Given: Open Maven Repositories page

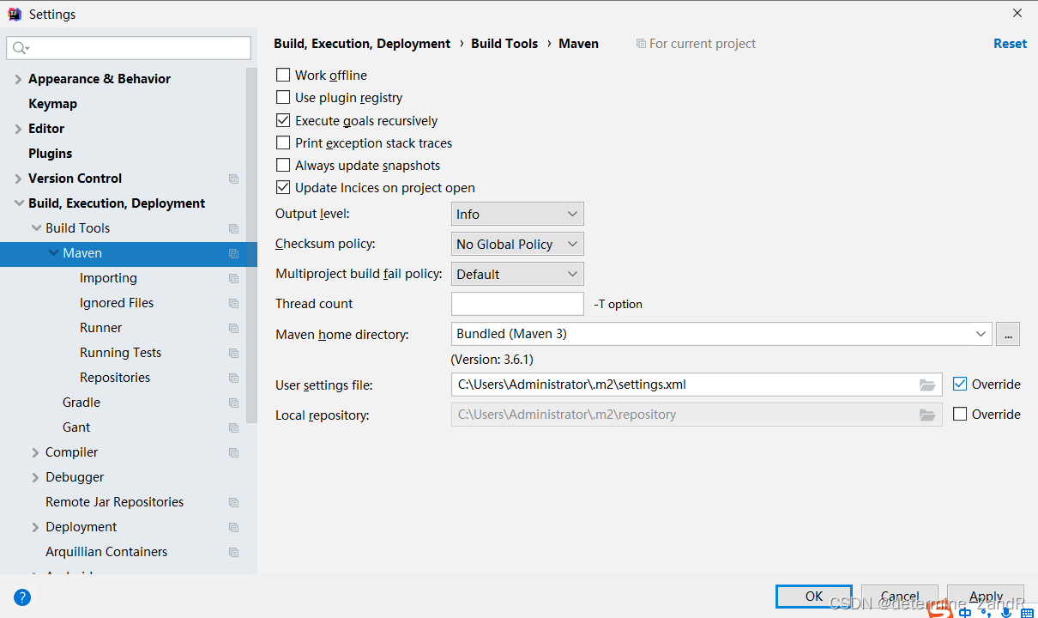Looking at the screenshot, I should pos(115,378).
